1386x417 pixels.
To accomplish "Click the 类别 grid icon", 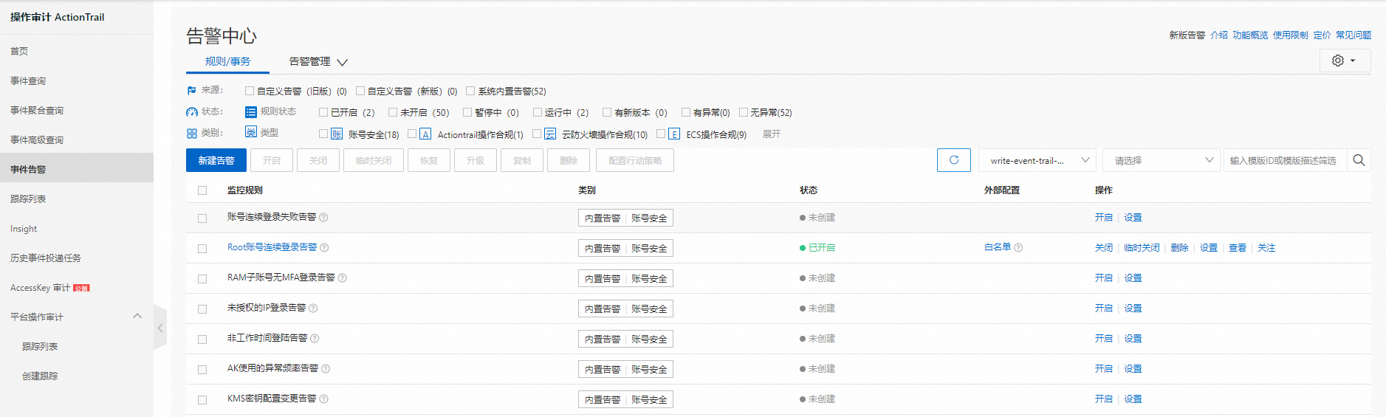I will (192, 134).
